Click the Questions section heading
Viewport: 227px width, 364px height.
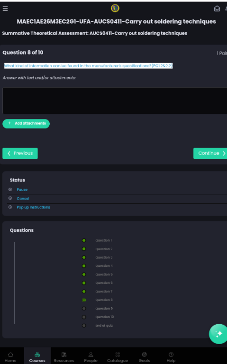tap(22, 230)
